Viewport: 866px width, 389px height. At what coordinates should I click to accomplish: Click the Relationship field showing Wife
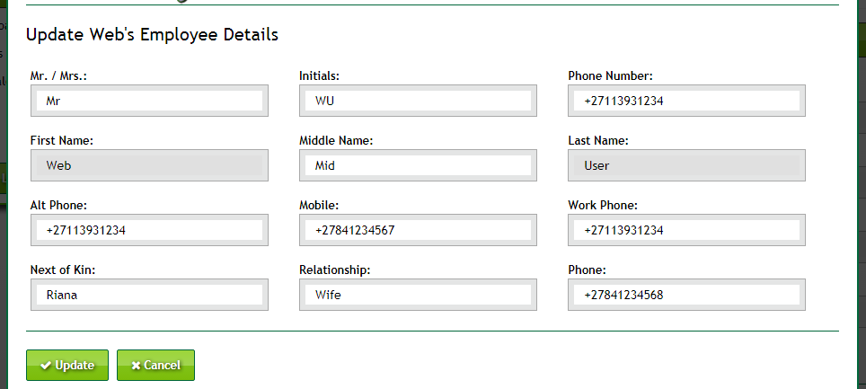click(418, 295)
